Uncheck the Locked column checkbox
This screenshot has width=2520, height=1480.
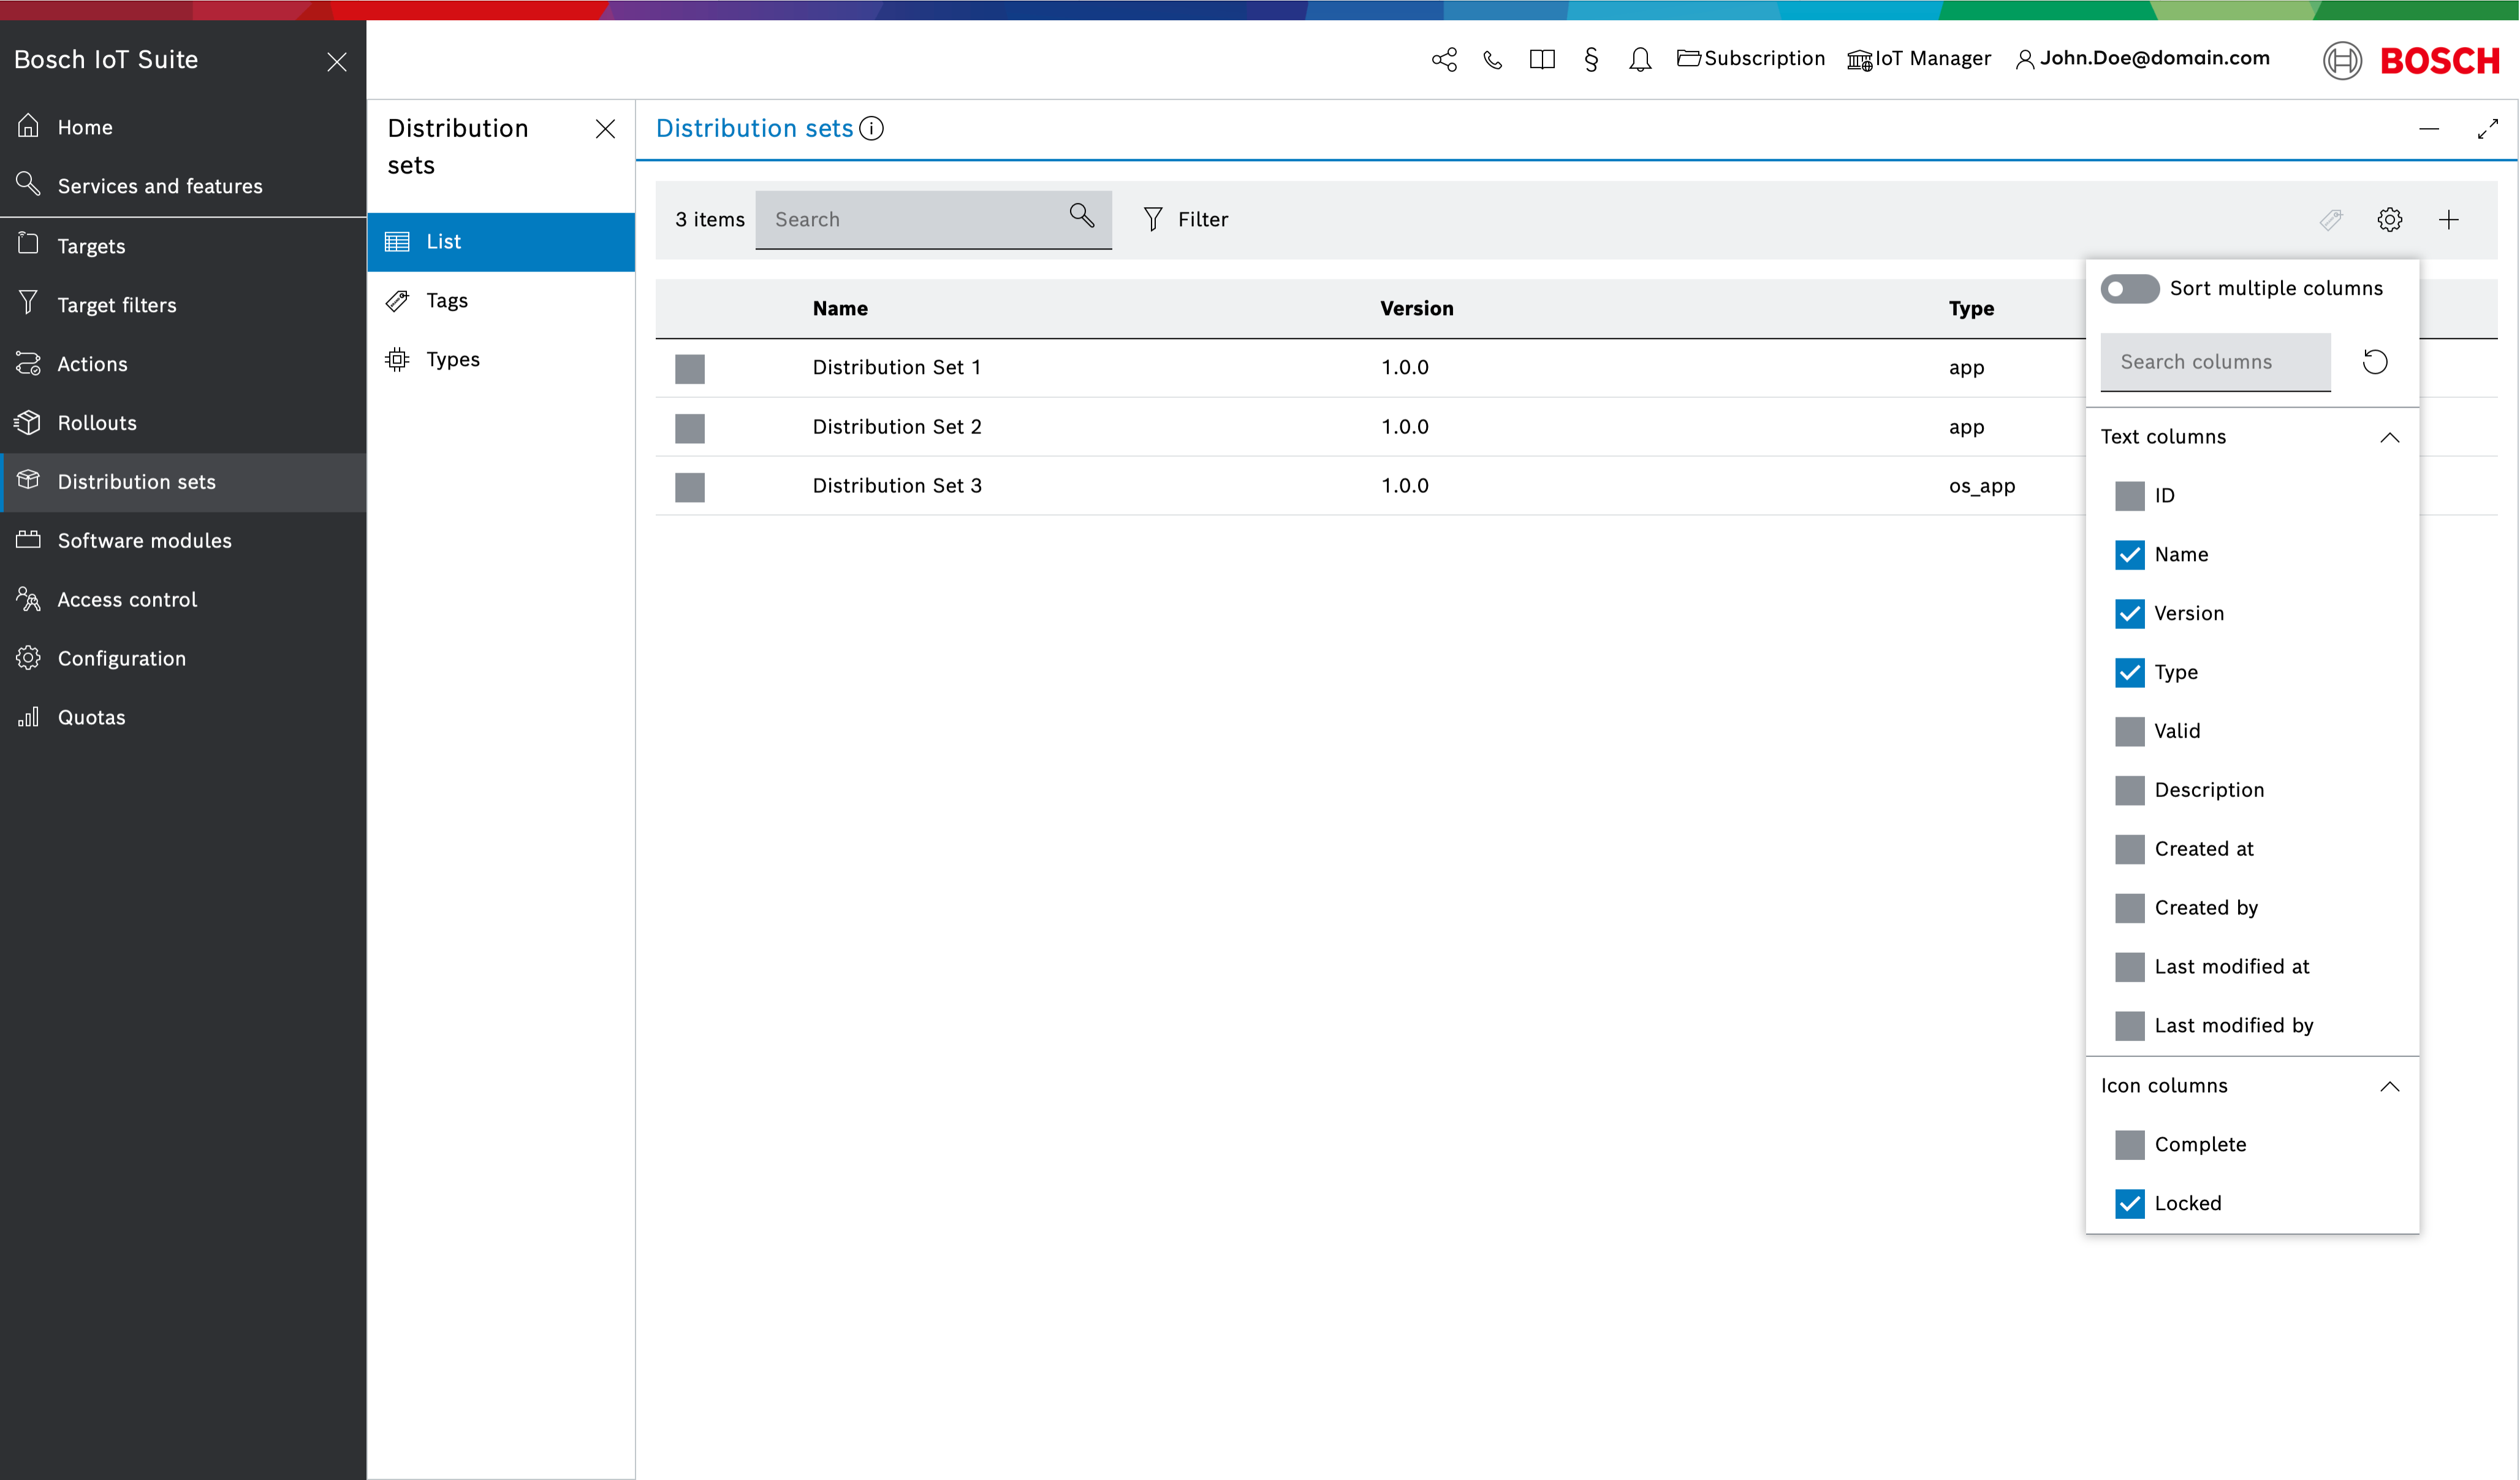pyautogui.click(x=2130, y=1203)
